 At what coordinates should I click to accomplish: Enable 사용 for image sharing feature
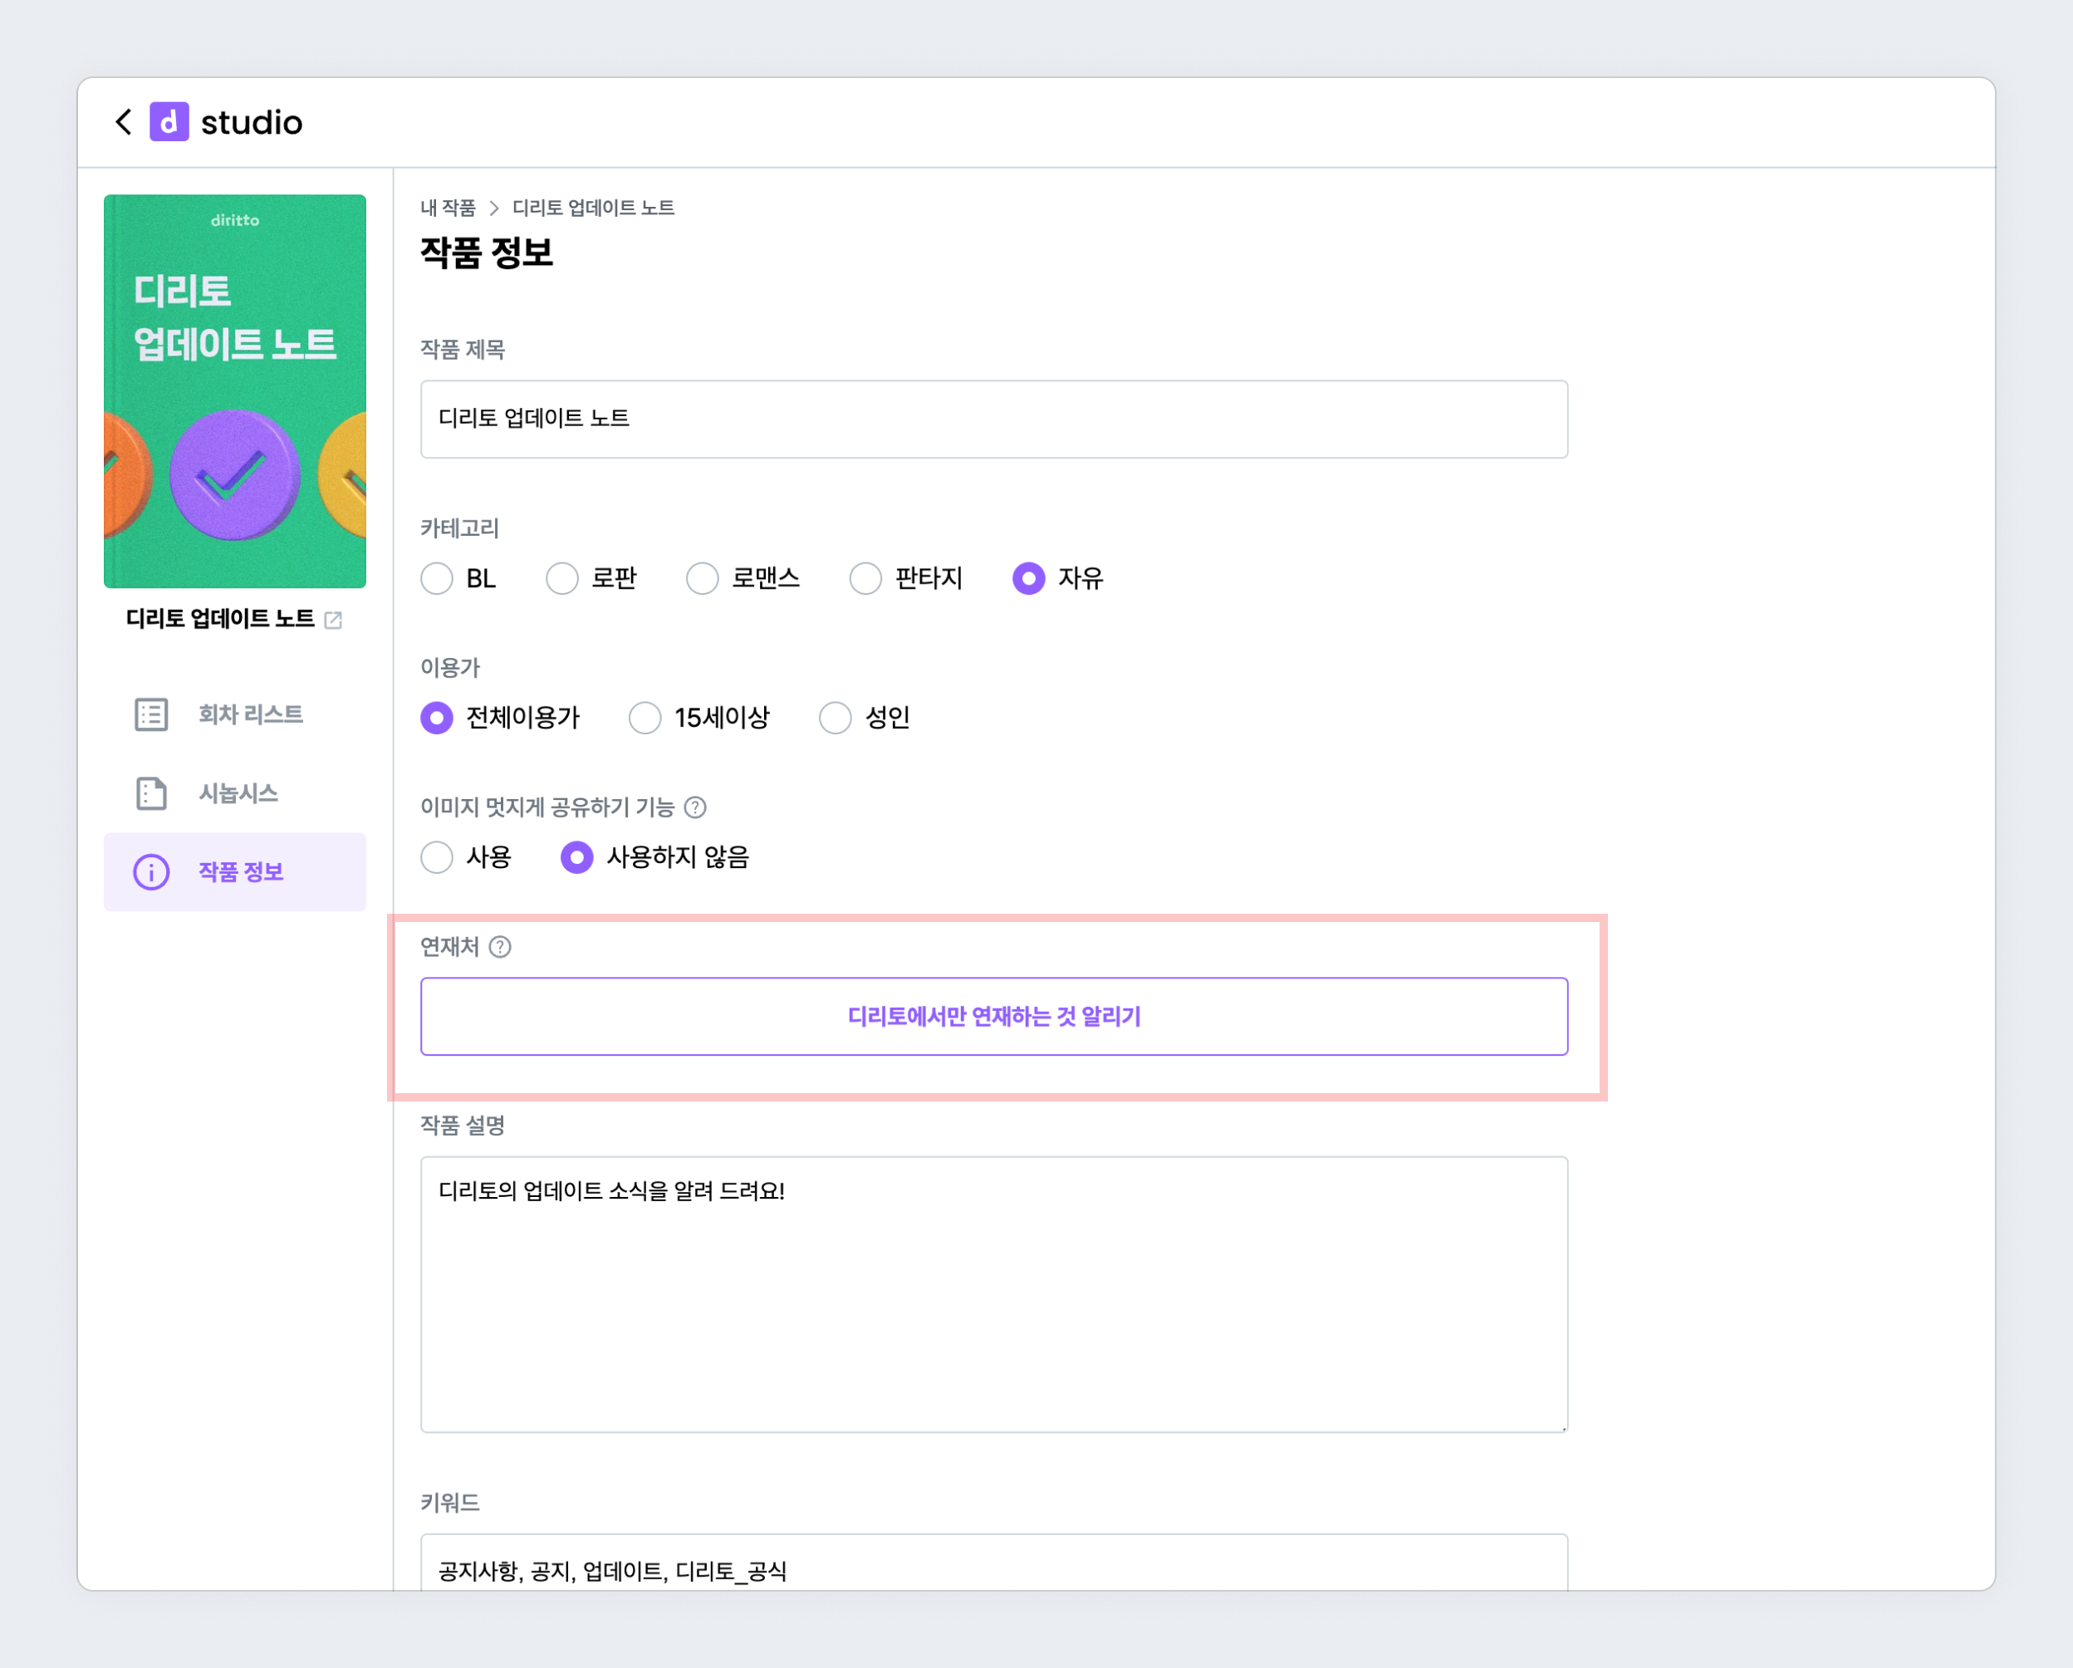(x=438, y=857)
